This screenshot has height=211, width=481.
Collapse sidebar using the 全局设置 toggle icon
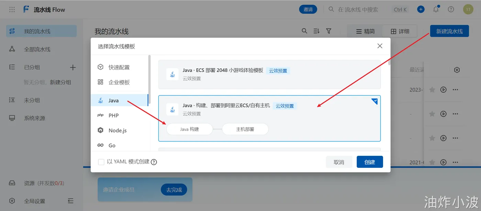71,201
